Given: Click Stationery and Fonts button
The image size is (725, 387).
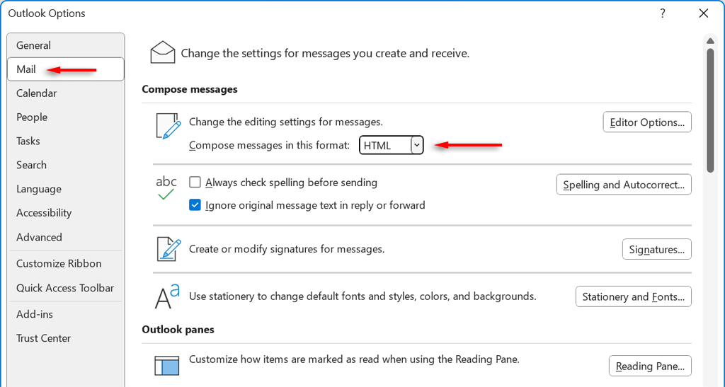Looking at the screenshot, I should [x=633, y=296].
